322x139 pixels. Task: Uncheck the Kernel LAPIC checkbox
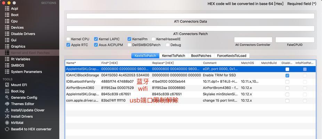pos(96,39)
